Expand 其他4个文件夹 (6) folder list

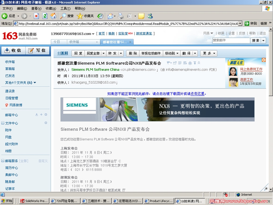point(35,82)
